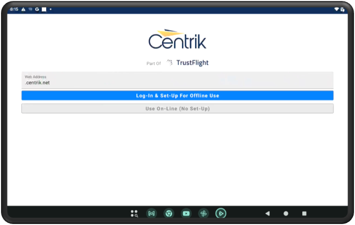The height and width of the screenshot is (225, 355).
Task: Open the Play Store taskbar icon
Action: (x=221, y=213)
